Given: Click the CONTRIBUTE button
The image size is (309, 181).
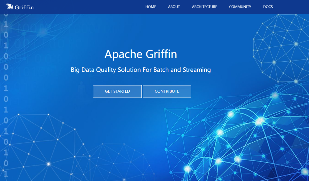Looking at the screenshot, I should click(167, 91).
